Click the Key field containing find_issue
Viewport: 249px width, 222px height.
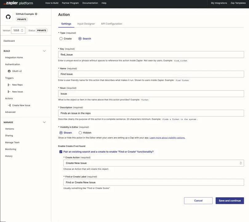pyautogui.click(x=151, y=55)
